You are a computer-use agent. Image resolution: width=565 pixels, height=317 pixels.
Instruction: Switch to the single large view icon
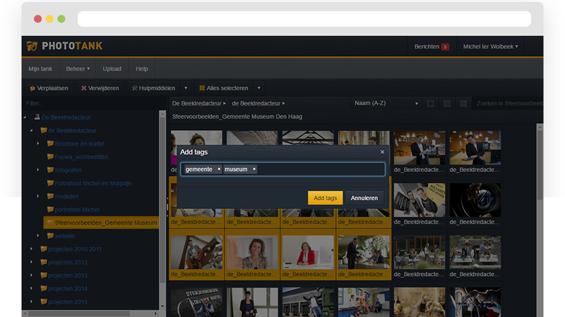[430, 103]
